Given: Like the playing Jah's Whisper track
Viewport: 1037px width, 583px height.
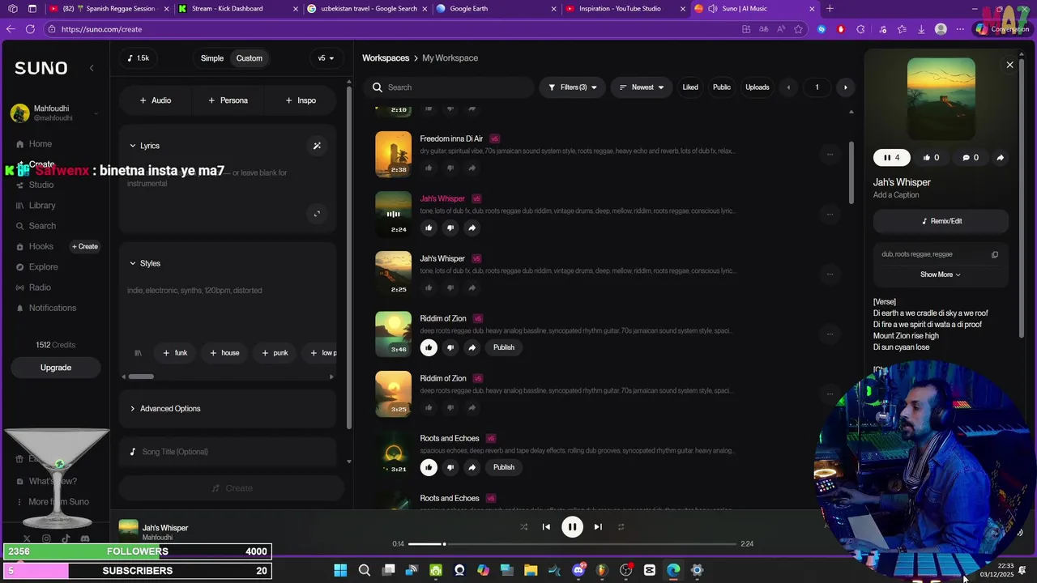Looking at the screenshot, I should 429,228.
